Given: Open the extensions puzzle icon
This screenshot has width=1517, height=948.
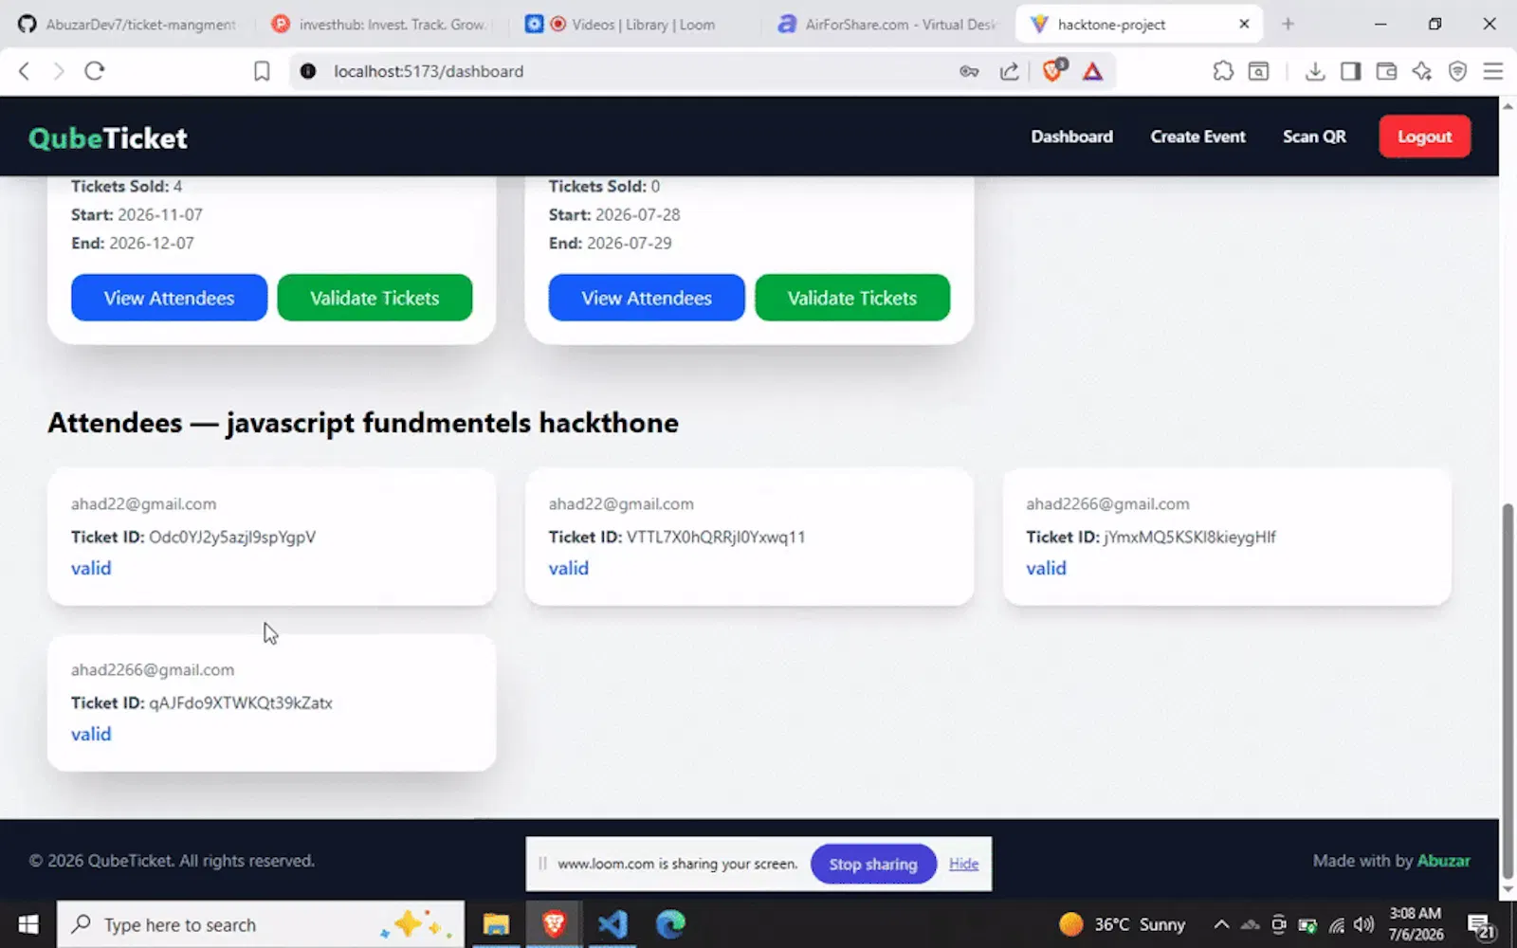Looking at the screenshot, I should coord(1223,71).
